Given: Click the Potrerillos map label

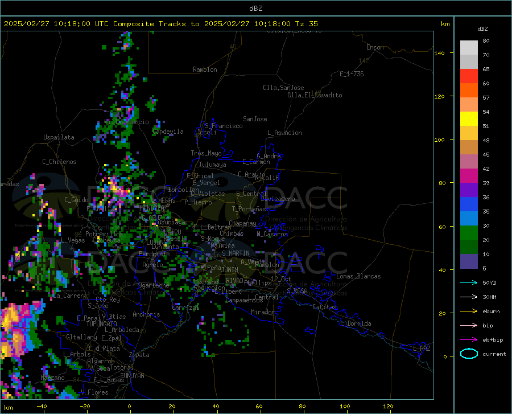Looking at the screenshot, I should 104,234.
